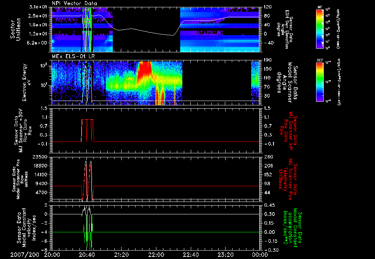The width and height of the screenshot is (375, 259).
Task: Click the "21:20" time tick label
Action: pos(121,255)
